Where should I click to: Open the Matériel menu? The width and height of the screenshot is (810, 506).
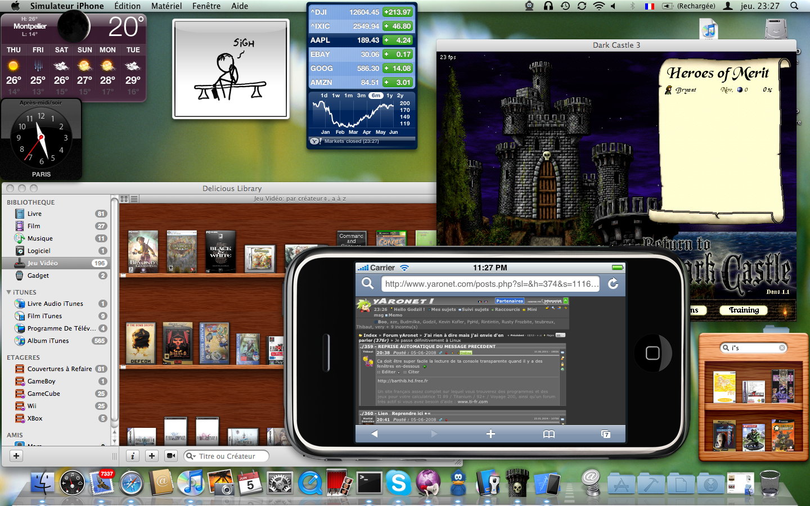[x=166, y=6]
